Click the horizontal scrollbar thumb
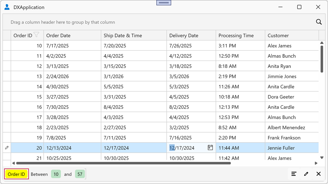Screen dimensions: 328x184 pyautogui.click(x=123, y=163)
